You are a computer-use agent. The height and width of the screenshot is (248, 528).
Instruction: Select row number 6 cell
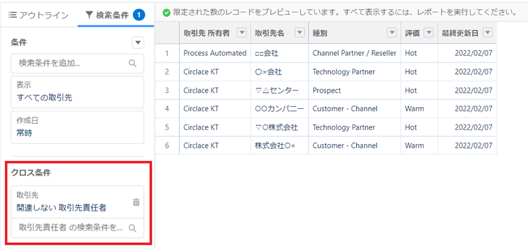click(x=167, y=146)
